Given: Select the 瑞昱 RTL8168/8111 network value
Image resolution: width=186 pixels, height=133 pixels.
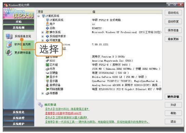Looking at the screenshot, I should point(127,89).
